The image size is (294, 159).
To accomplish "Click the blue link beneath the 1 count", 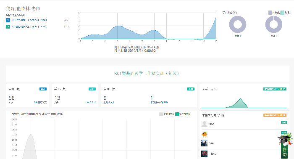I will click(159, 102).
